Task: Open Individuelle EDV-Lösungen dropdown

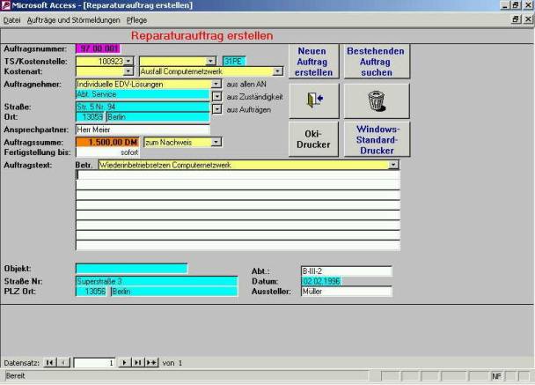Action: coord(216,84)
